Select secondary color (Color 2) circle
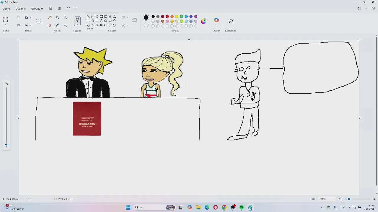The height and width of the screenshot is (212, 378). (x=146, y=25)
